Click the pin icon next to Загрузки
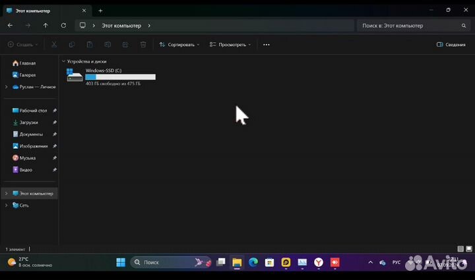Image resolution: width=475 pixels, height=280 pixels. coord(55,123)
